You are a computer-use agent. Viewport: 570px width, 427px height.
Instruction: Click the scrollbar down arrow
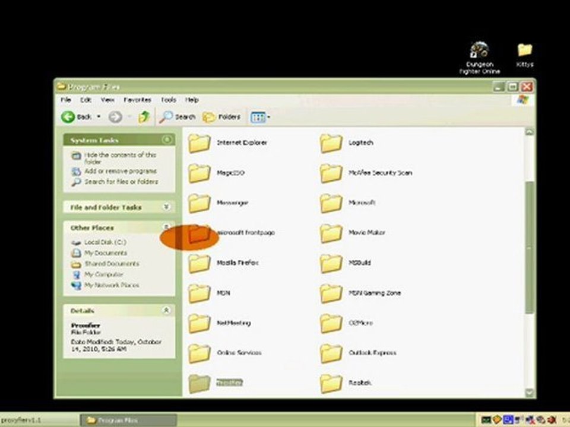[x=530, y=393]
